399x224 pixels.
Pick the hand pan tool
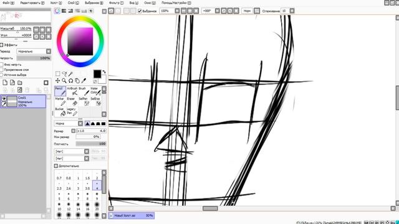tap(77, 80)
